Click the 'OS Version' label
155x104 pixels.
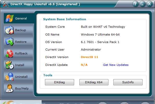[x=54, y=42]
